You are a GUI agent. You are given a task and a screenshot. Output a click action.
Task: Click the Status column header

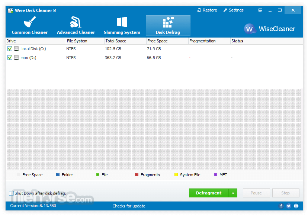click(267, 41)
